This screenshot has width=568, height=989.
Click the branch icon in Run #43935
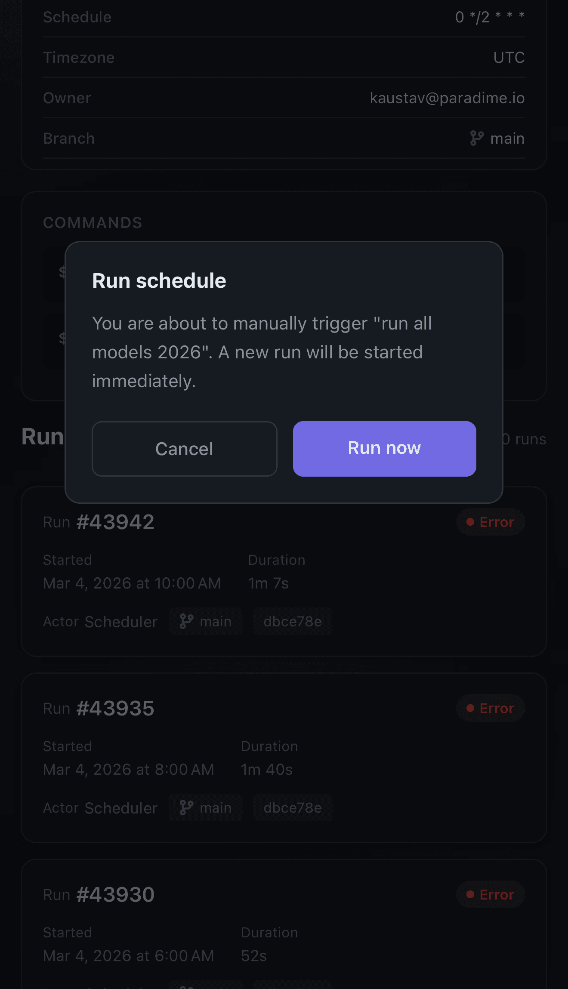tap(186, 807)
